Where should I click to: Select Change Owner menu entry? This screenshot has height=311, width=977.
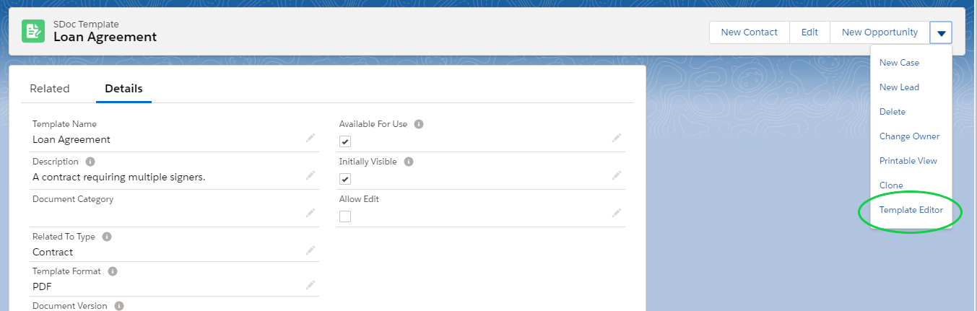[x=909, y=136]
